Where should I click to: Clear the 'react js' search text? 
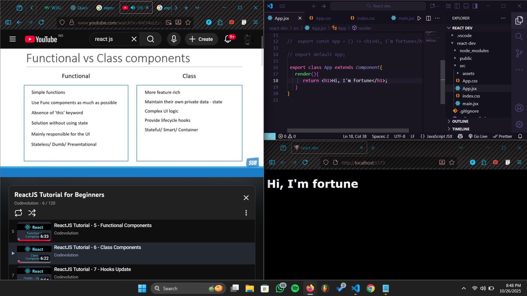(x=134, y=40)
